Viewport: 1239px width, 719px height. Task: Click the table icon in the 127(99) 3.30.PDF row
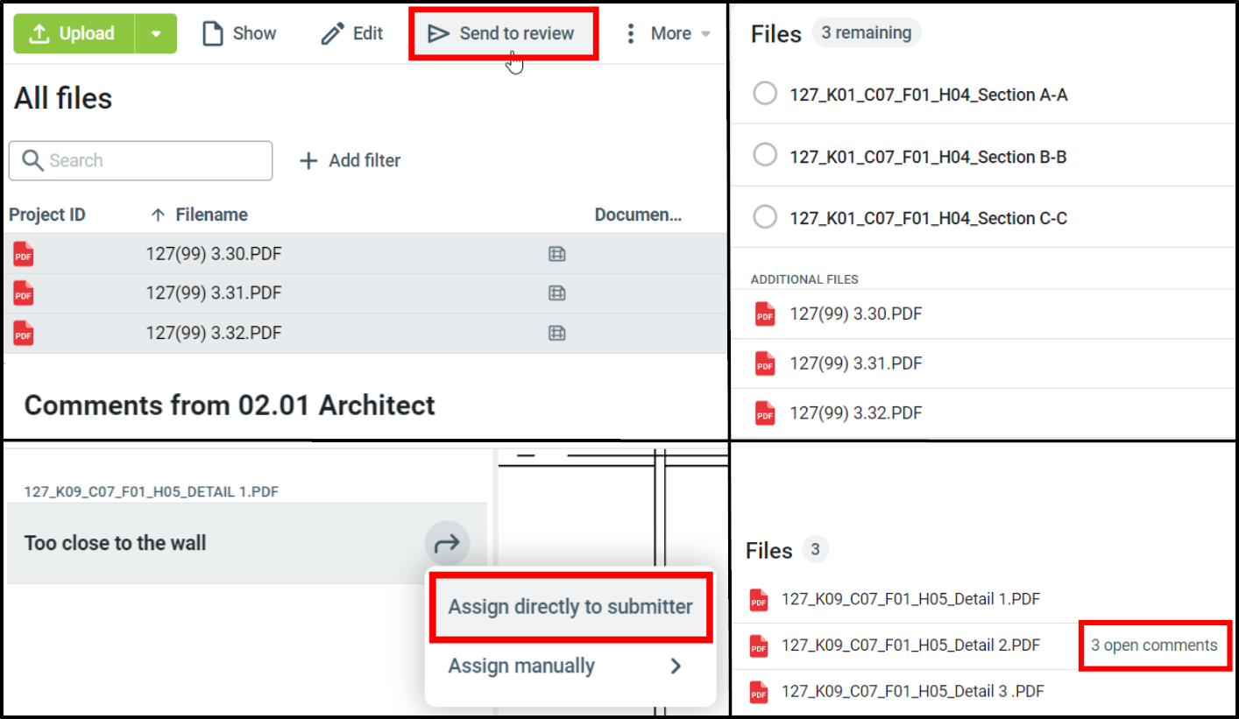[x=556, y=254]
